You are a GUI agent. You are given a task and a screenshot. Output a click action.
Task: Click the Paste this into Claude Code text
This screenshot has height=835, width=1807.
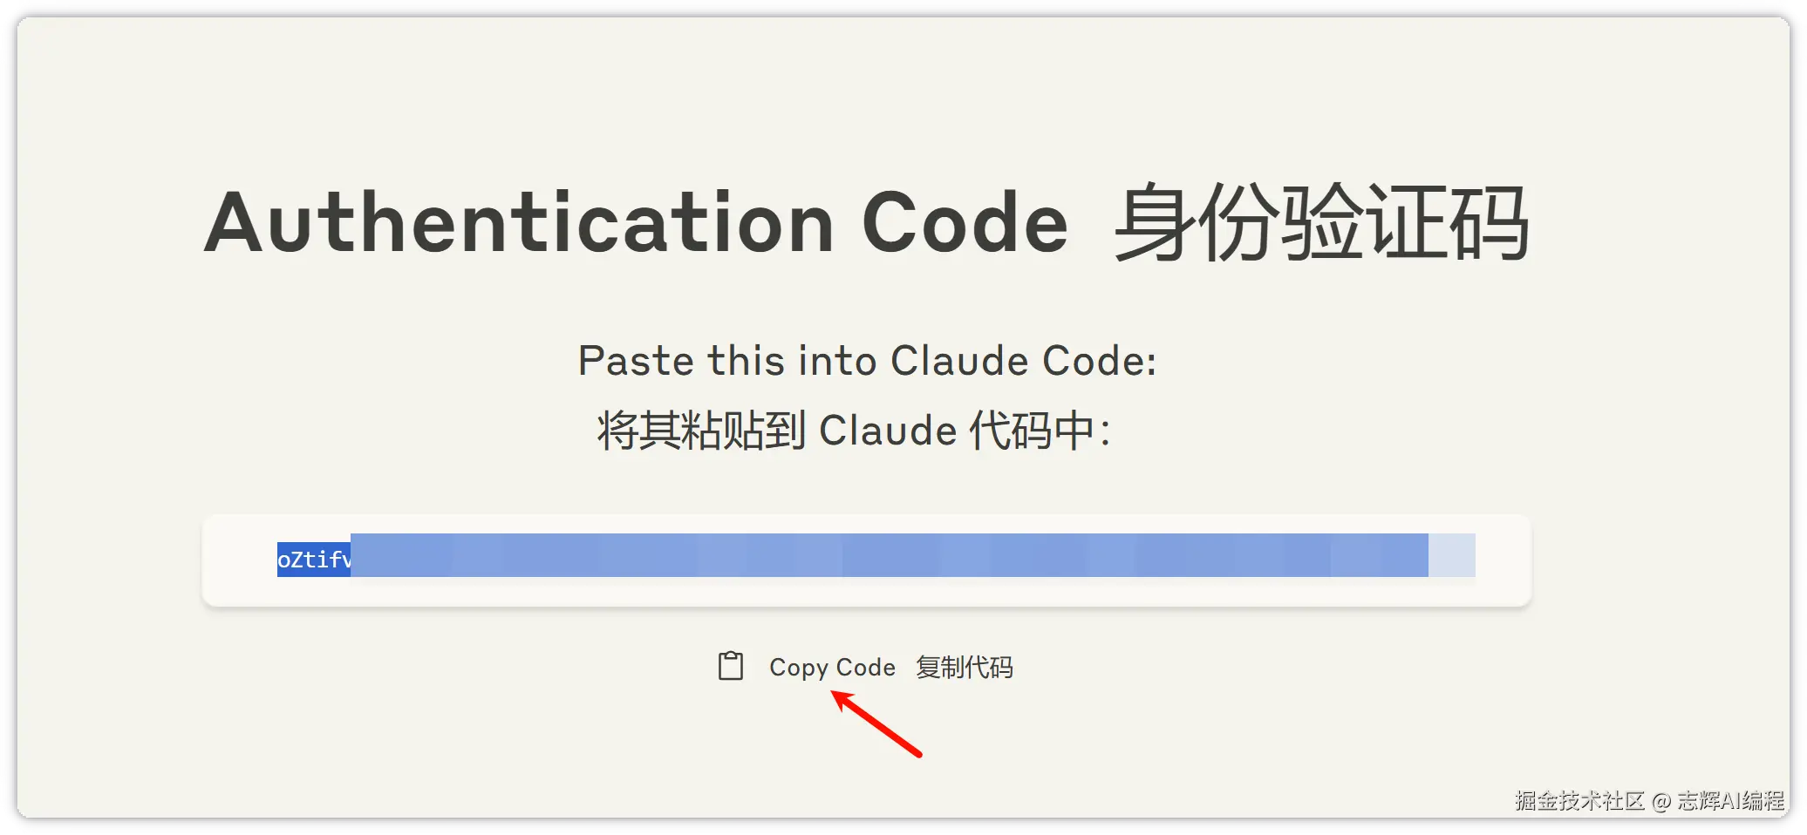868,361
